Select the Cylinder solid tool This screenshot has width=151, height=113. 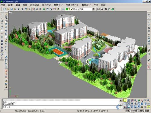(2, 44)
